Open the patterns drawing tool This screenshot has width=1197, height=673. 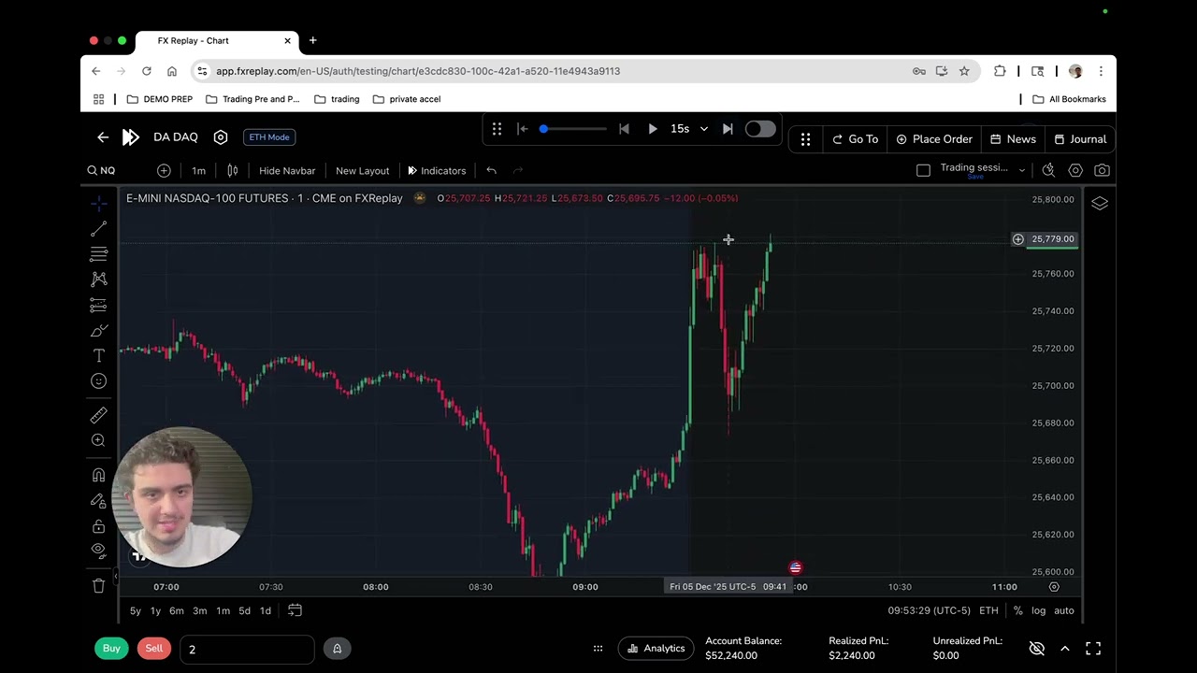[98, 279]
